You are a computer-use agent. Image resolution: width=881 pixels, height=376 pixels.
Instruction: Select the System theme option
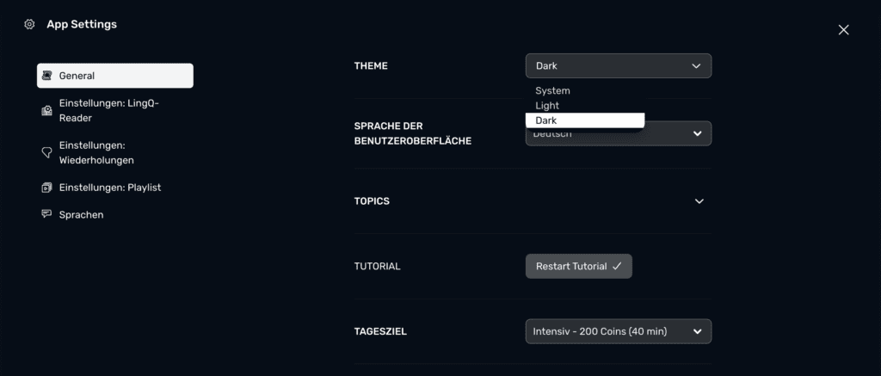[552, 90]
